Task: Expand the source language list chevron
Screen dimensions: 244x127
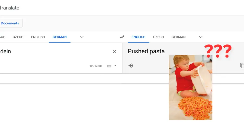Action: (82, 37)
